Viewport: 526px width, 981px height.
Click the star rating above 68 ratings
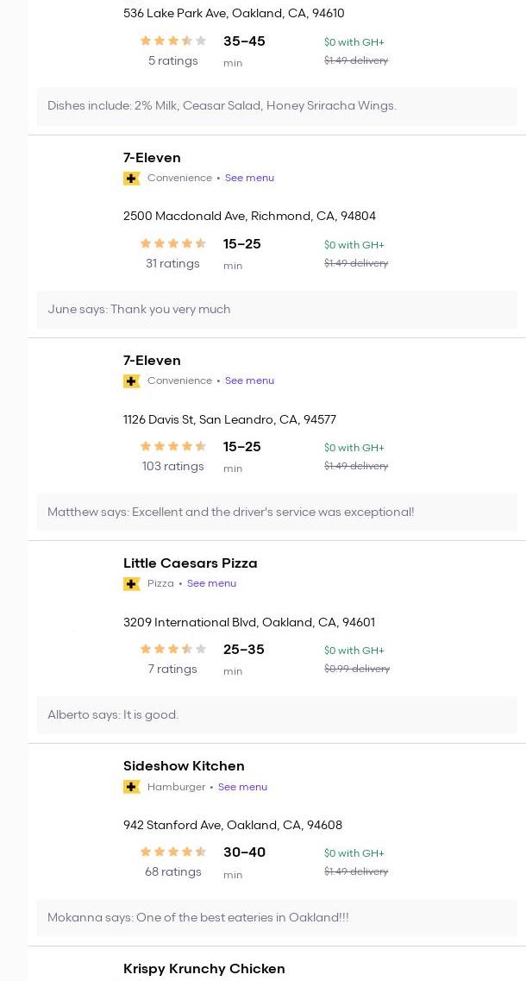click(173, 852)
